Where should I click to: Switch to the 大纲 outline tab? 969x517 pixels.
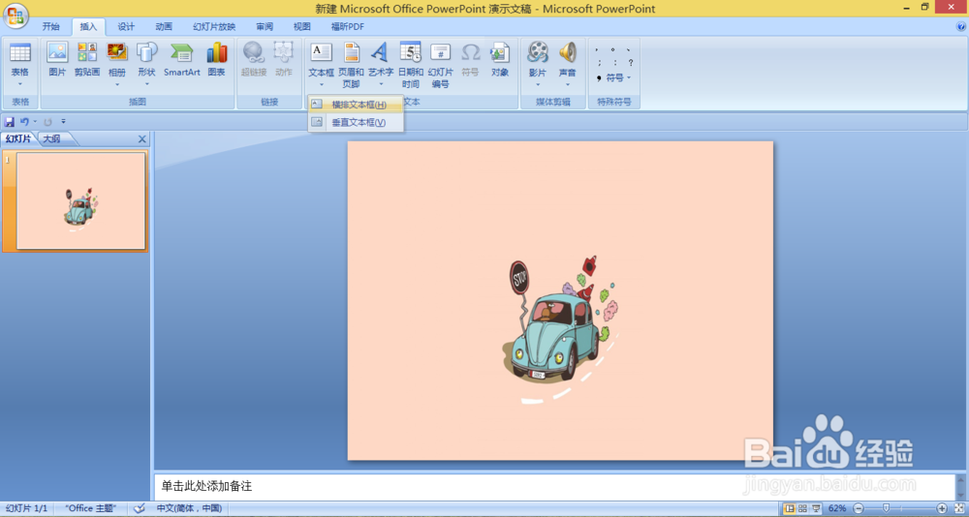click(x=53, y=139)
